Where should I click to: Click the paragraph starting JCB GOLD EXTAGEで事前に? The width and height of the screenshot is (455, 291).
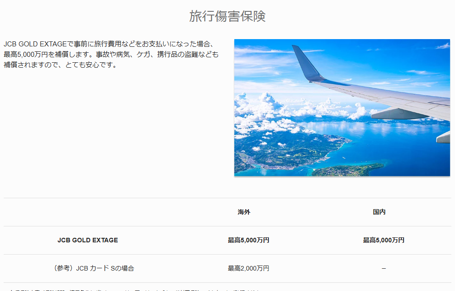[x=111, y=54]
